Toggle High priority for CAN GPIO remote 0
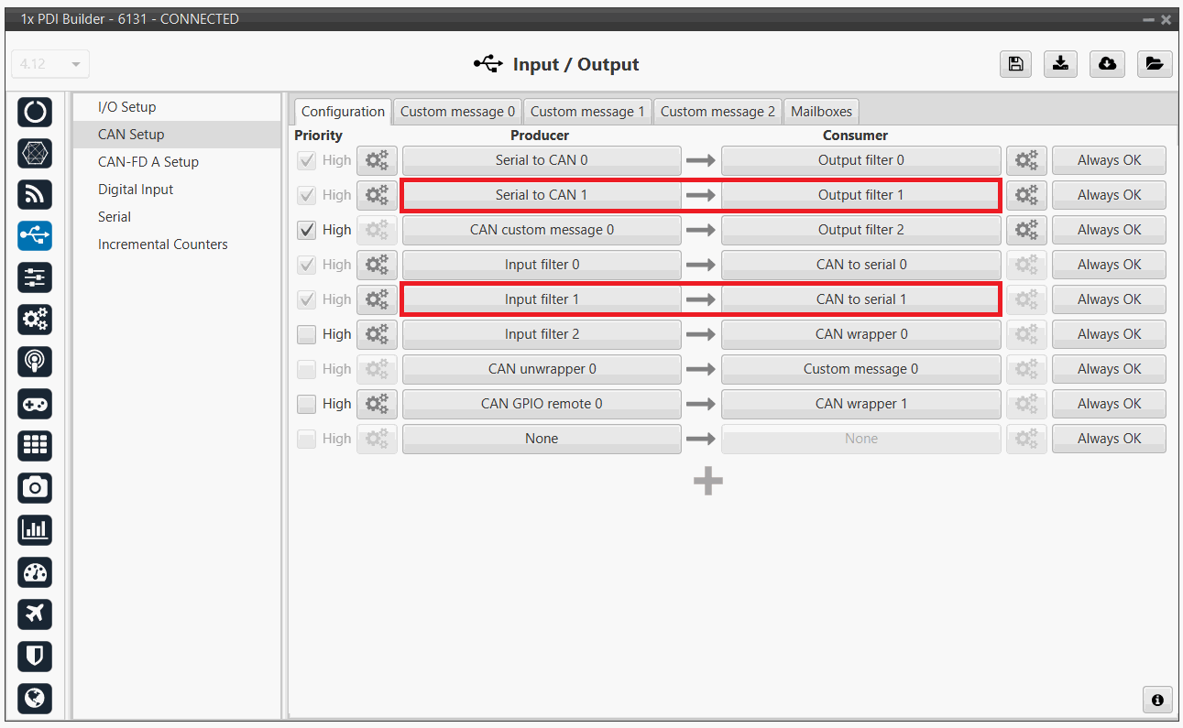Viewport: 1183px width, 728px height. 307,404
